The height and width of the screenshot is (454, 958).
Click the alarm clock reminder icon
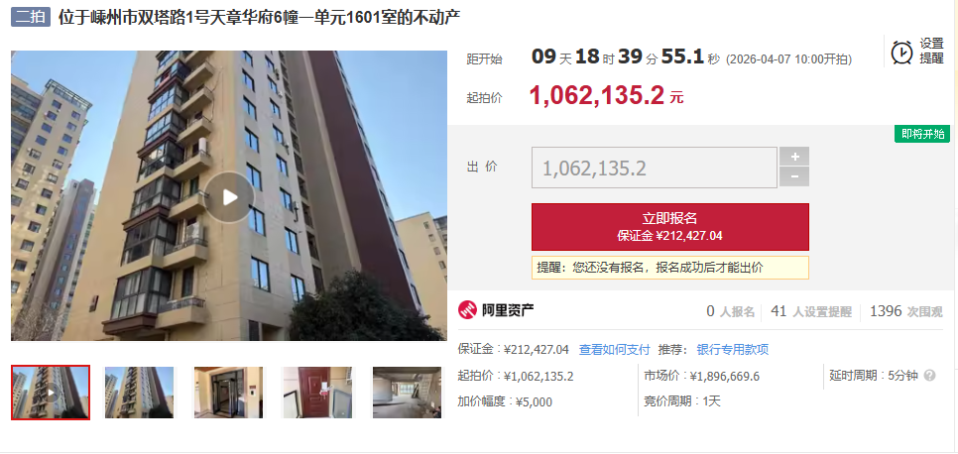901,52
